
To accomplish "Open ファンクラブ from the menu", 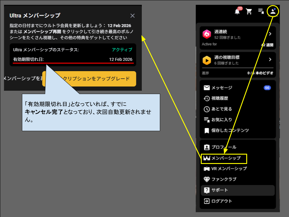I will pyautogui.click(x=224, y=179).
